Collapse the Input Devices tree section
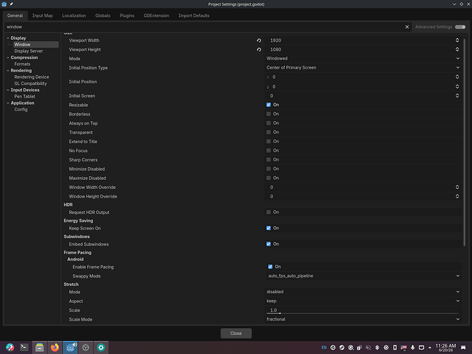The image size is (472, 354). tap(8, 90)
